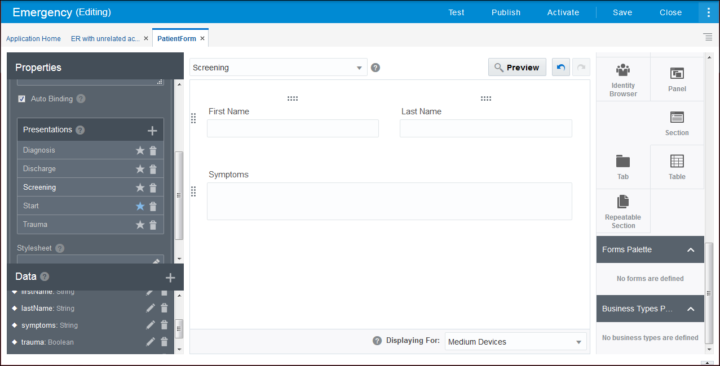Click help icon next to Screening dropdown
Image resolution: width=720 pixels, height=366 pixels.
(376, 68)
